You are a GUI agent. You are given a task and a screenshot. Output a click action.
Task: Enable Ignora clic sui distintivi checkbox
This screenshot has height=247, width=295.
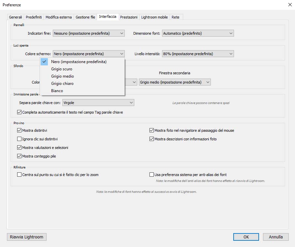(x=19, y=139)
